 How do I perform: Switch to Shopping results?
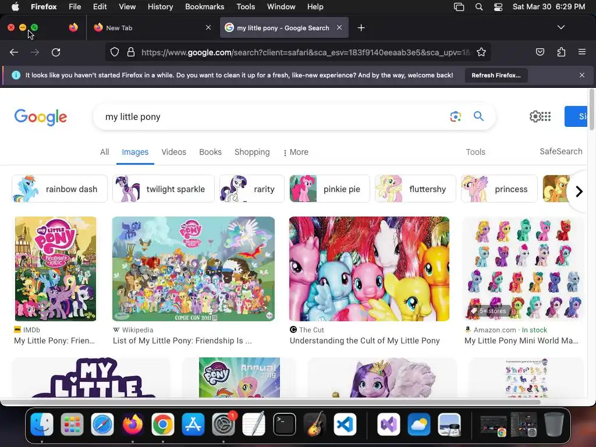pyautogui.click(x=252, y=152)
